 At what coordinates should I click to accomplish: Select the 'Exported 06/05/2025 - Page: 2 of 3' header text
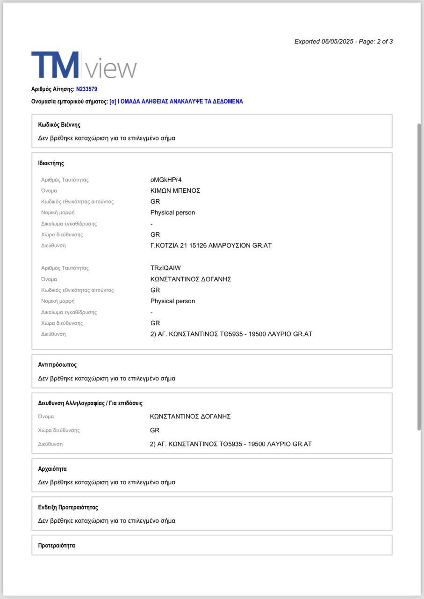[343, 42]
